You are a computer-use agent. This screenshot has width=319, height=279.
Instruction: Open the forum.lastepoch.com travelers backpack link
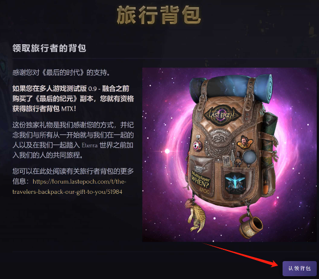coord(69,187)
